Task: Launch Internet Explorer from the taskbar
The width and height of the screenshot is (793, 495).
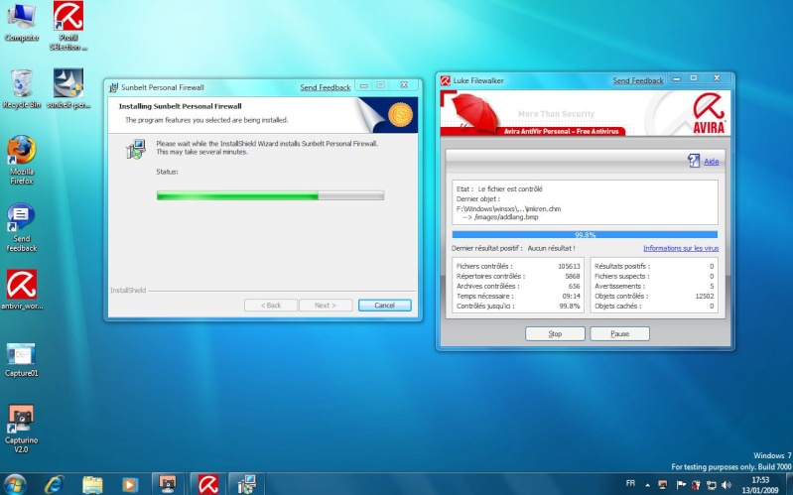Action: coord(54,484)
